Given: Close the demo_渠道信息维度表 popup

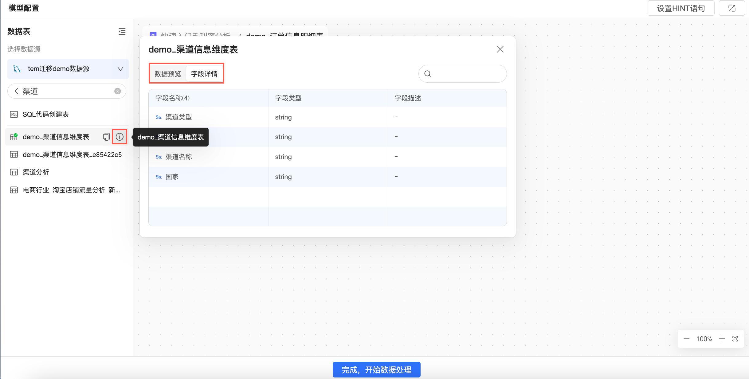Looking at the screenshot, I should (x=500, y=49).
